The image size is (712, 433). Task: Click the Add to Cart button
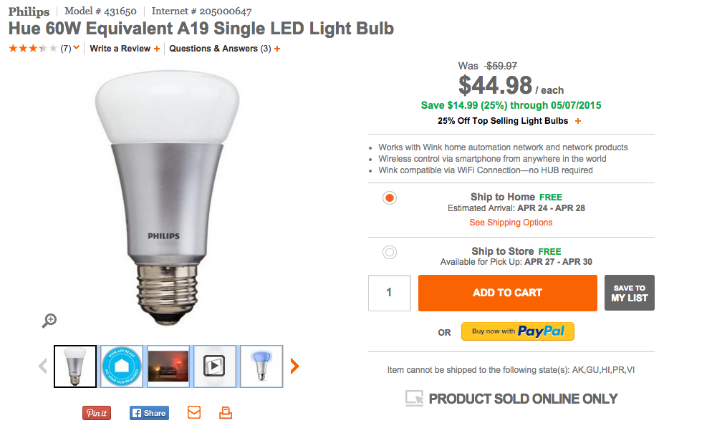click(x=507, y=293)
